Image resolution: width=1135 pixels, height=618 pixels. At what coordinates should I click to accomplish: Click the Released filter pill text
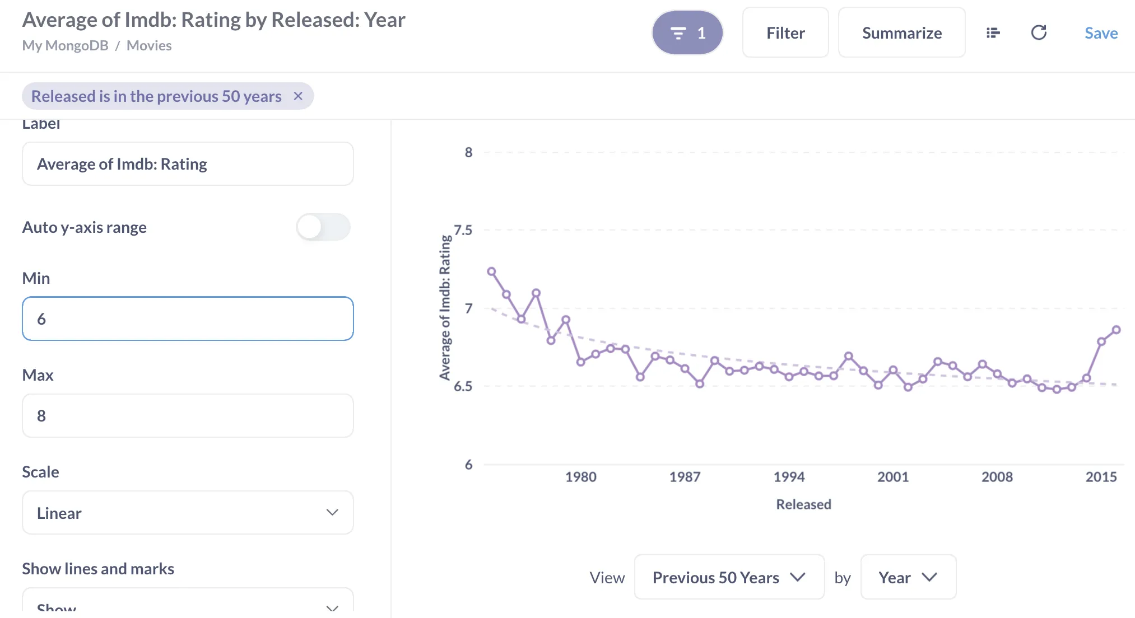click(x=156, y=96)
